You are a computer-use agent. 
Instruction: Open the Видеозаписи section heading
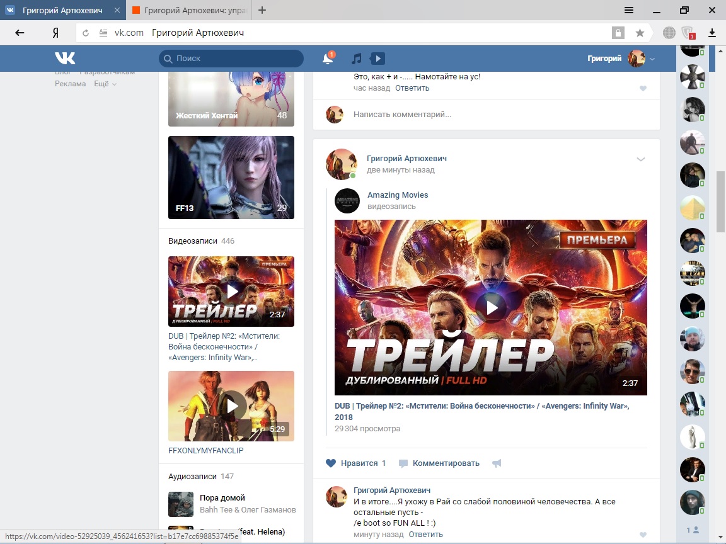(x=193, y=241)
